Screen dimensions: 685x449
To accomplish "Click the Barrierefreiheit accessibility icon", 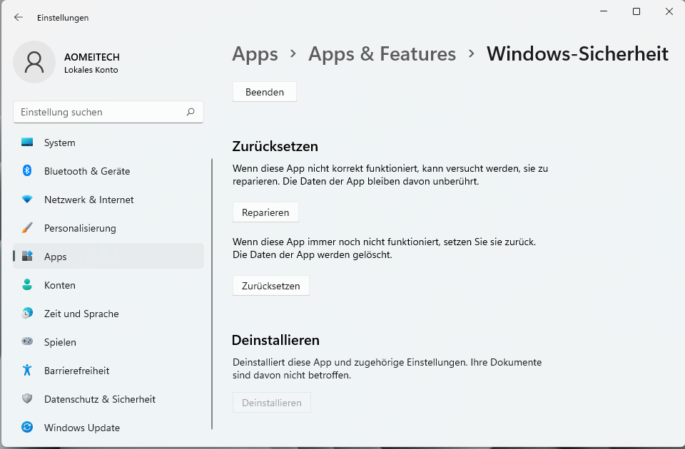I will 27,371.
